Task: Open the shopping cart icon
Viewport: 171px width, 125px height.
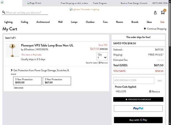Action: (163, 12)
